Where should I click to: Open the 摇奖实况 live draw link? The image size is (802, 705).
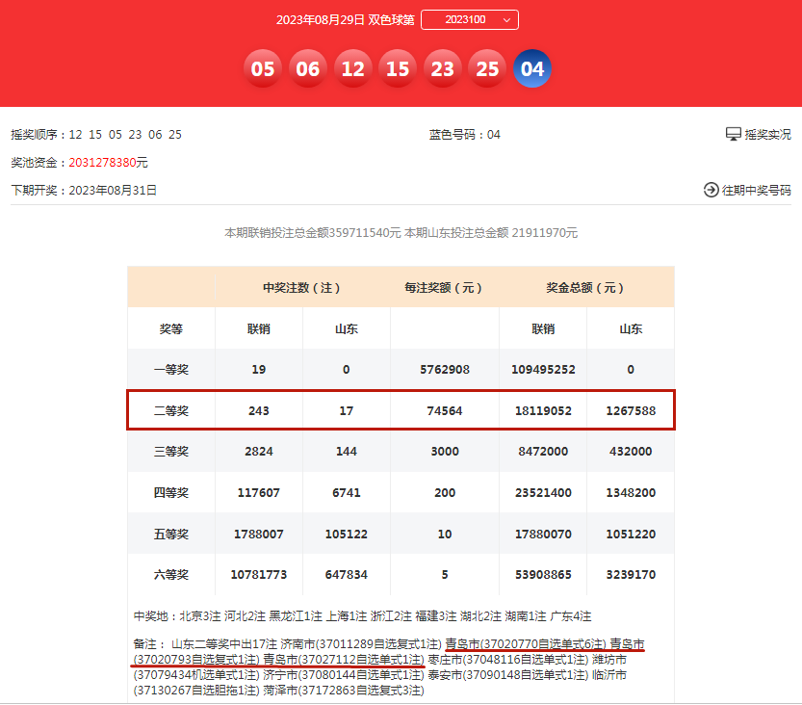point(766,135)
